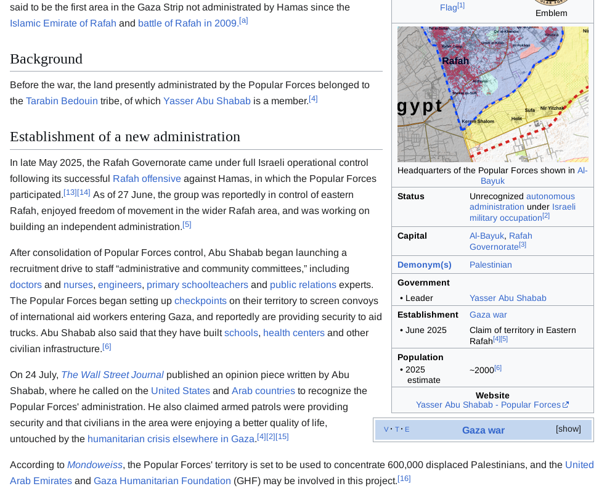Expand the Gaza war navbox with [show]
The width and height of the screenshot is (599, 502).
pyautogui.click(x=568, y=429)
